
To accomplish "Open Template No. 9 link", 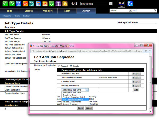I will (5, 108).
